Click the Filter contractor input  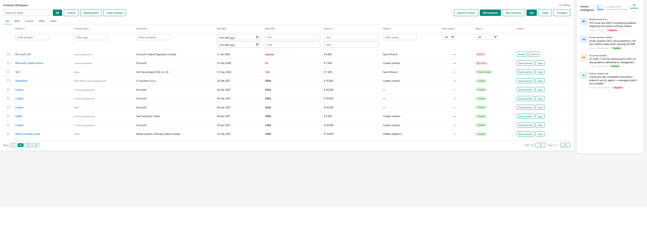pyautogui.click(x=153, y=37)
